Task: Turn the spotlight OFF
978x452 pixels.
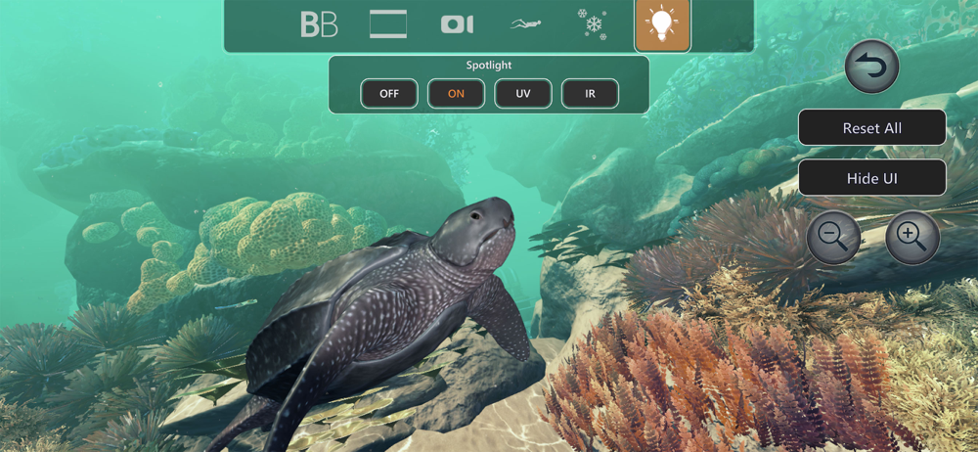Action: pos(389,94)
